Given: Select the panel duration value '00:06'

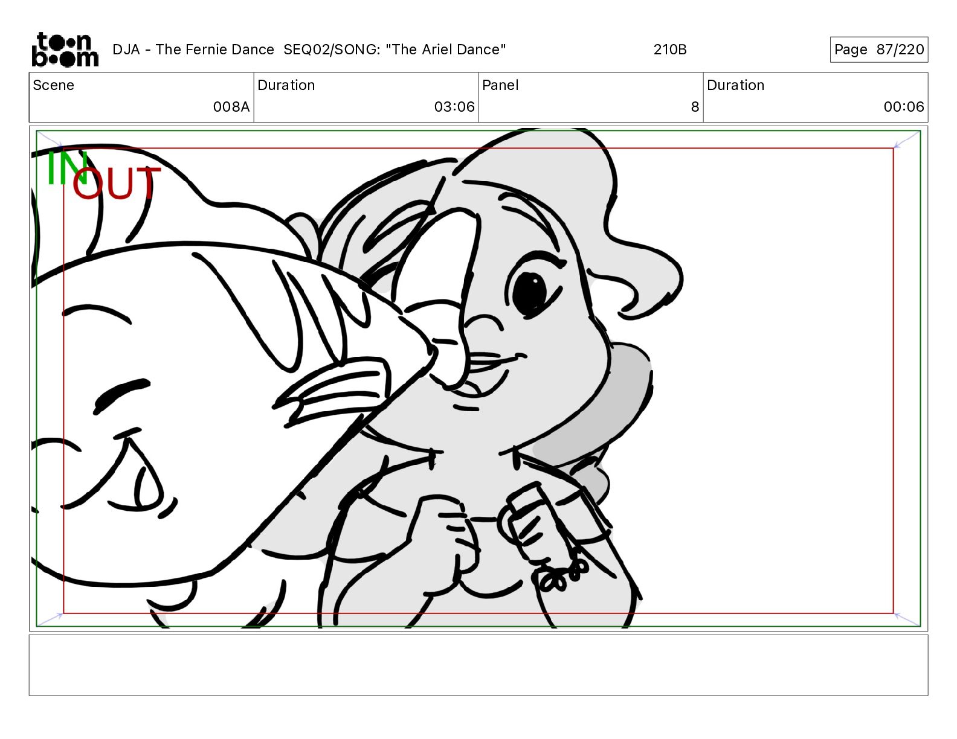Looking at the screenshot, I should pyautogui.click(x=904, y=107).
